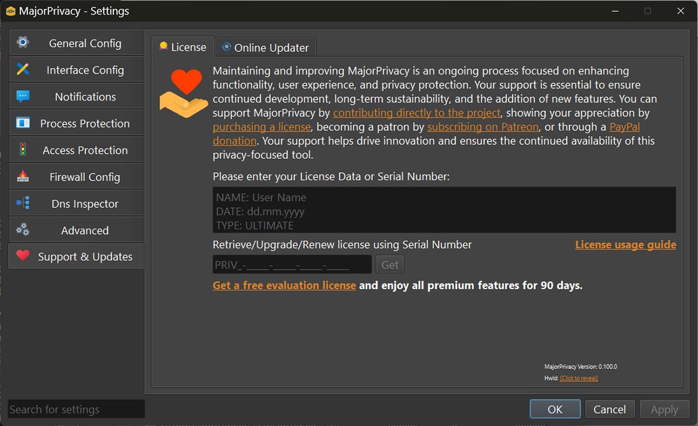
Task: Go to Notifications settings
Action: click(77, 97)
